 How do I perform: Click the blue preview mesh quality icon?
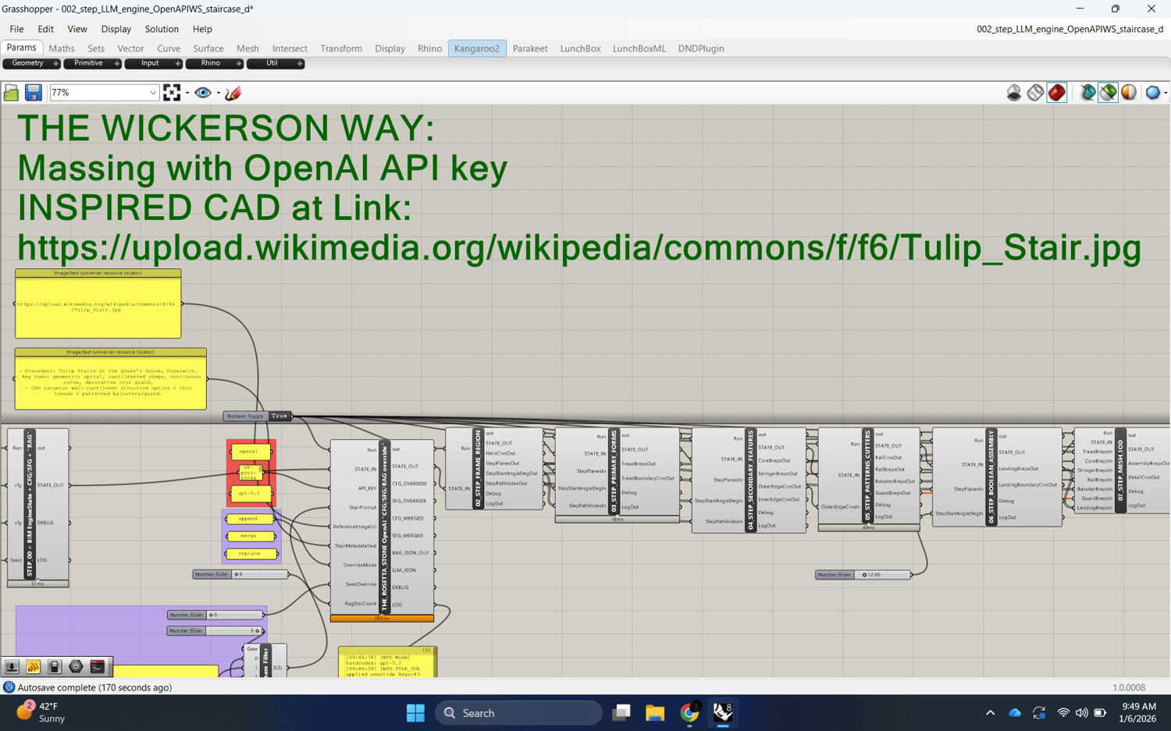[1152, 93]
